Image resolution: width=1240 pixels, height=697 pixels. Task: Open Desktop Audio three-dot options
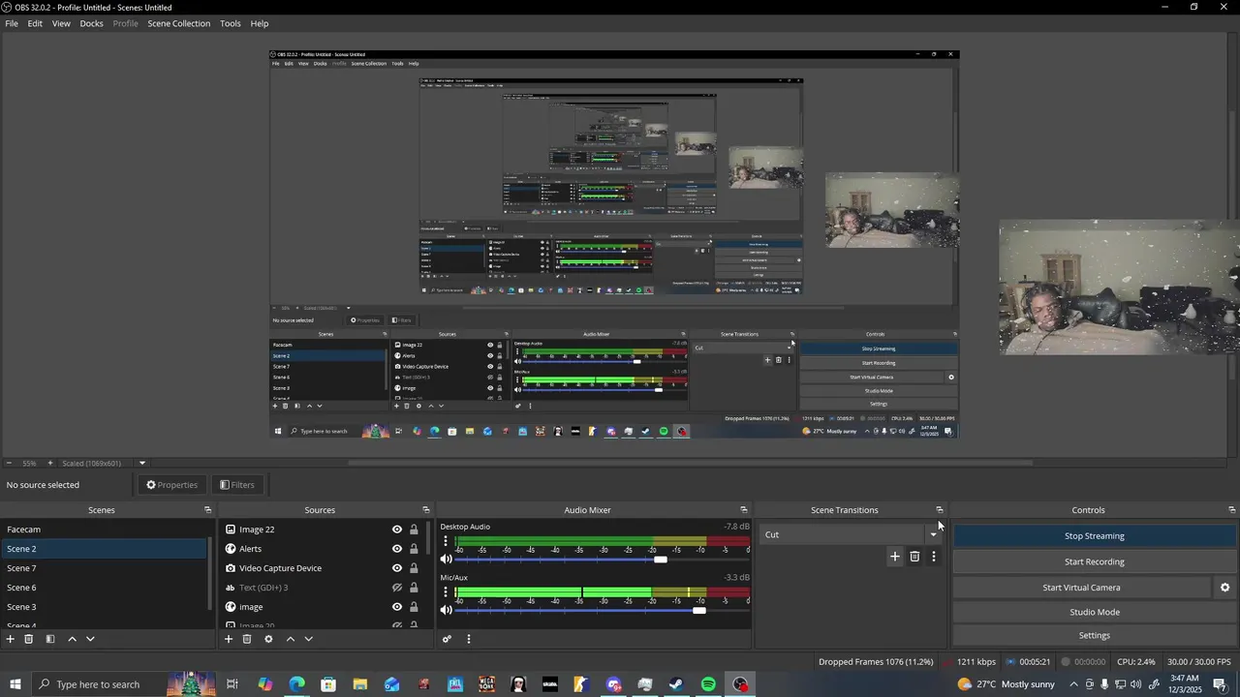[446, 541]
